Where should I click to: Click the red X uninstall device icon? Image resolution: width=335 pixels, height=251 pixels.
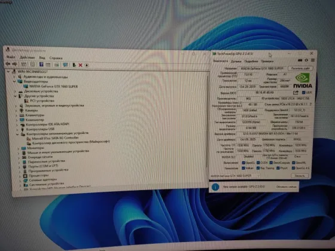click(80, 65)
